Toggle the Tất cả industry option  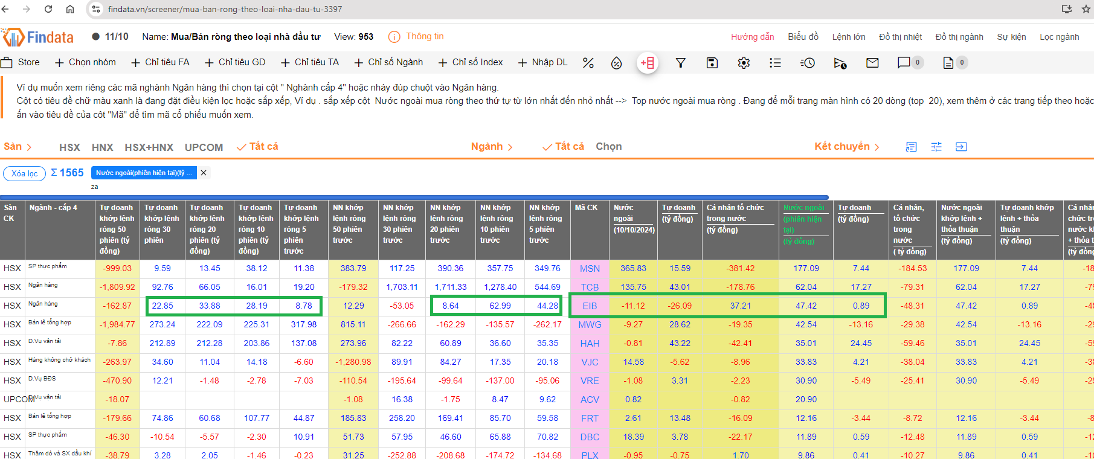pos(563,147)
